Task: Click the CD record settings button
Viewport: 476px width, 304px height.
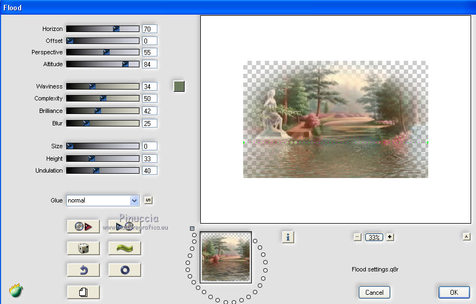Action: (x=83, y=226)
